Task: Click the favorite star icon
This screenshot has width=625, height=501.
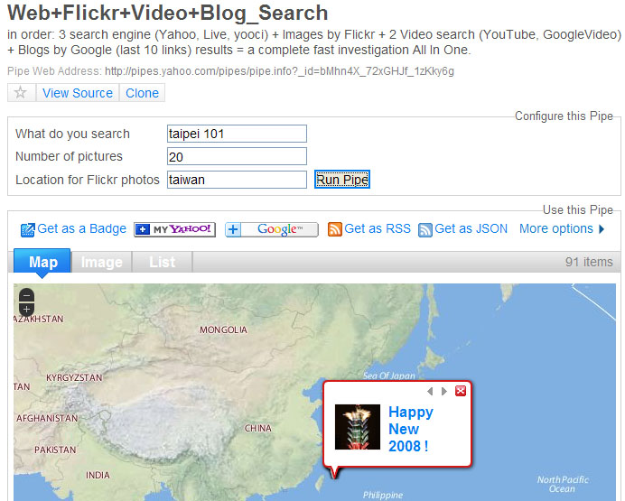Action: pyautogui.click(x=21, y=93)
